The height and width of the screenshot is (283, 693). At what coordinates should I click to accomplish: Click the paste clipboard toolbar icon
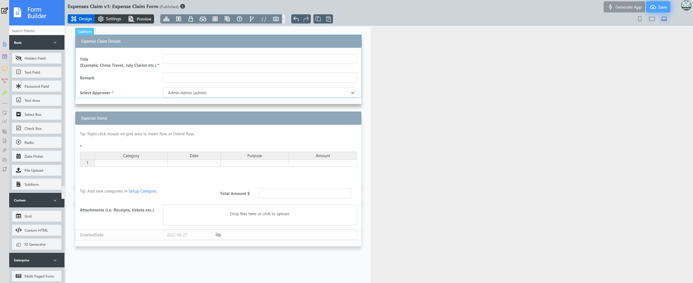pos(328,19)
